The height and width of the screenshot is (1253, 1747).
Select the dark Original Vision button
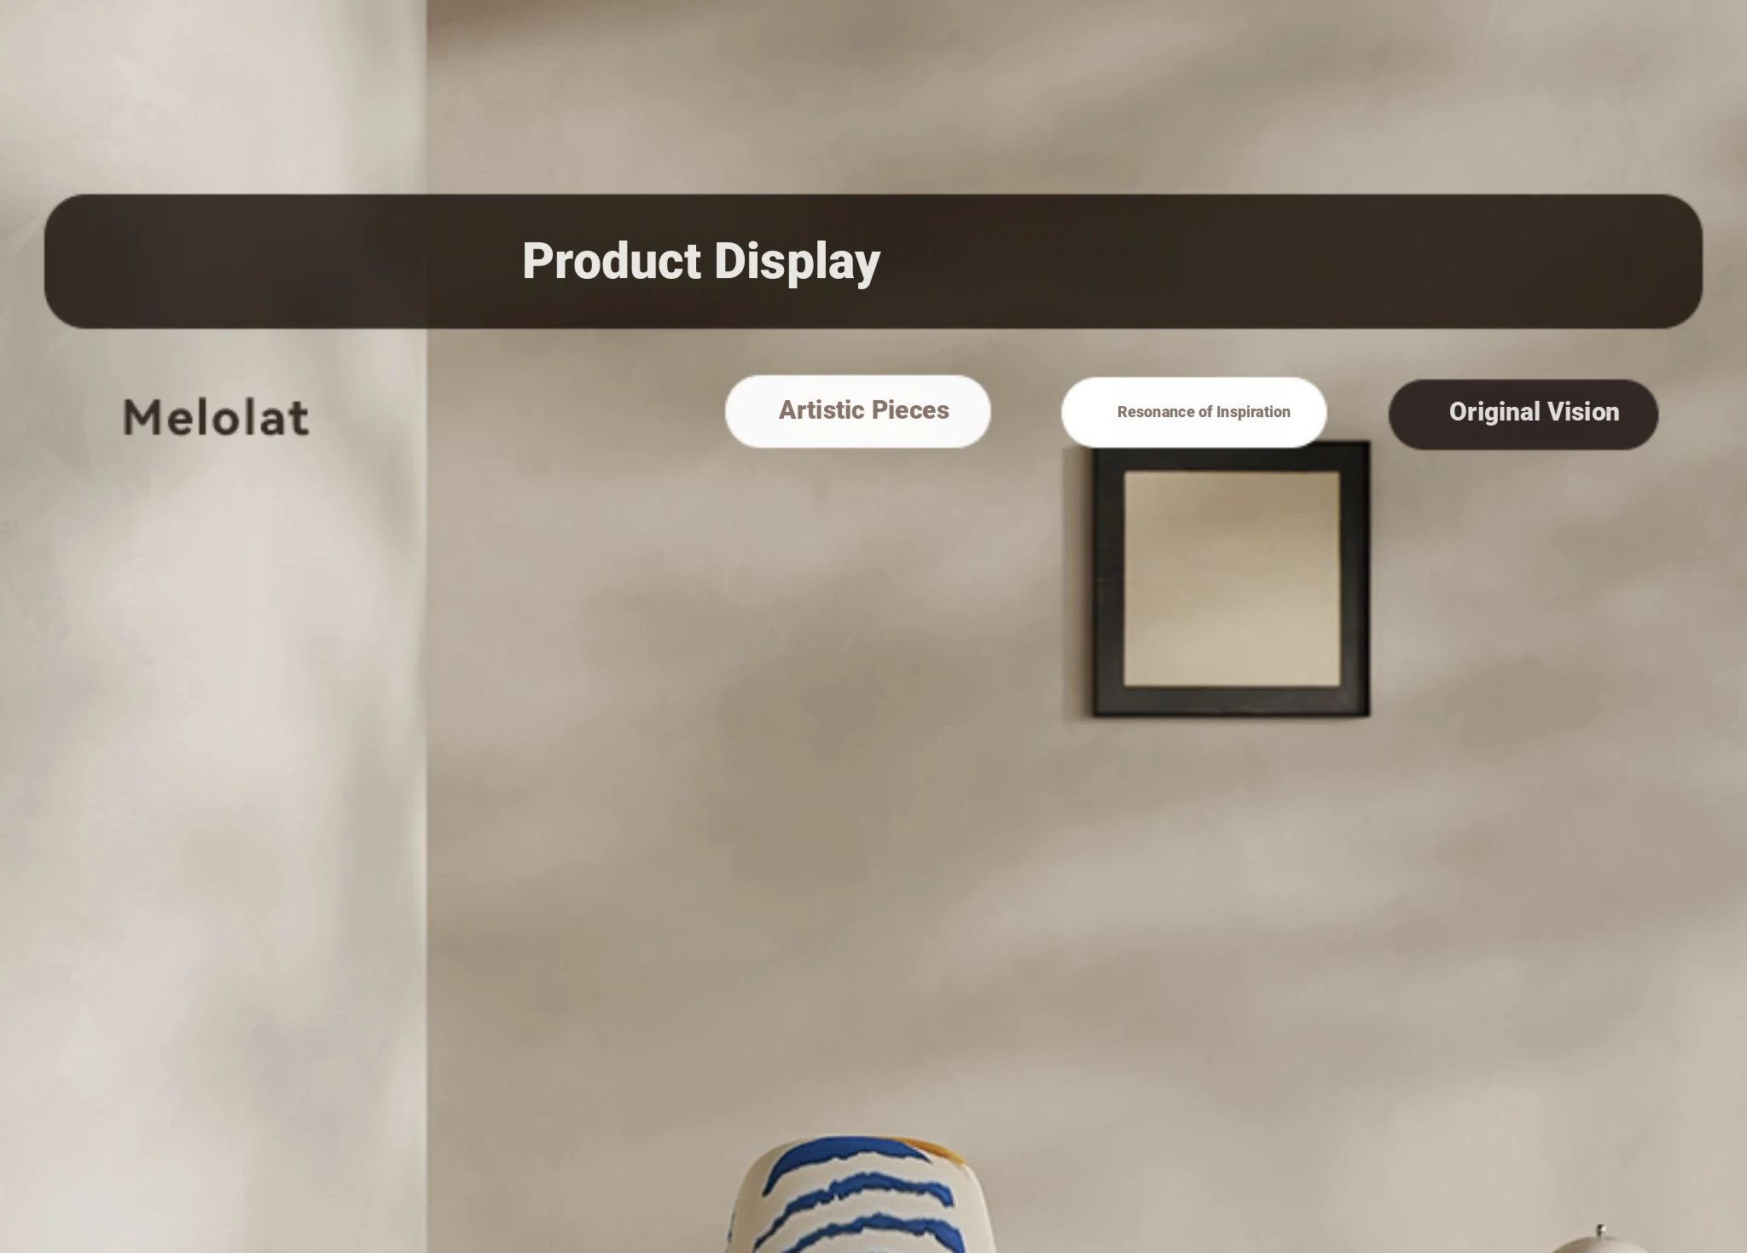[x=1523, y=414]
